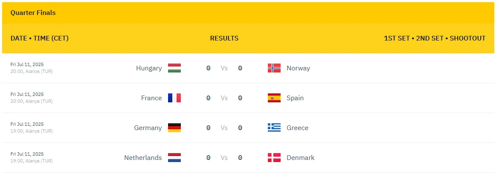Viewport: 499px width, 174px height.
Task: Click the France flag icon
Action: [174, 98]
